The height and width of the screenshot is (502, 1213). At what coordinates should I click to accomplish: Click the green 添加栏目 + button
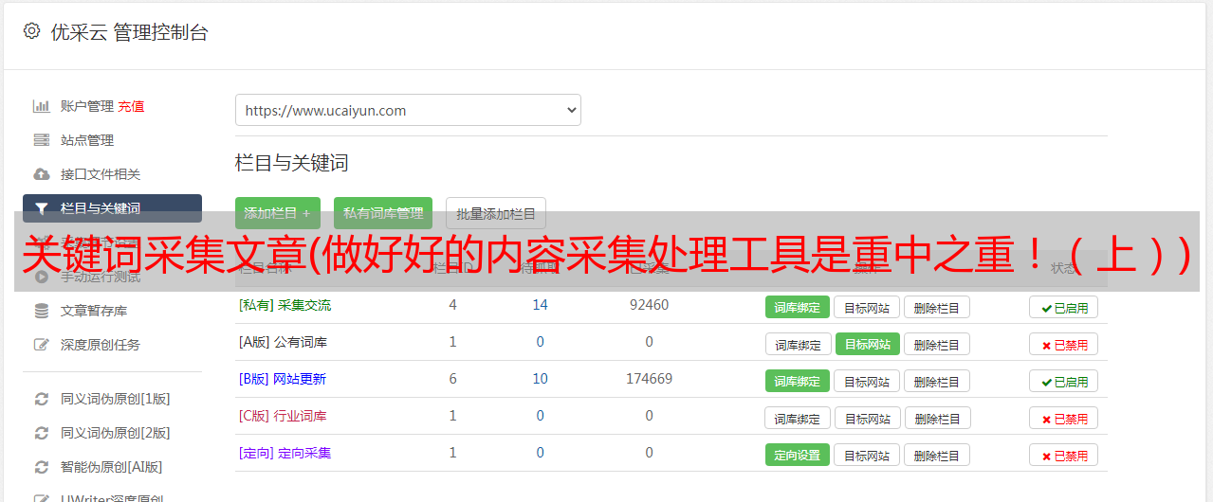pyautogui.click(x=277, y=214)
